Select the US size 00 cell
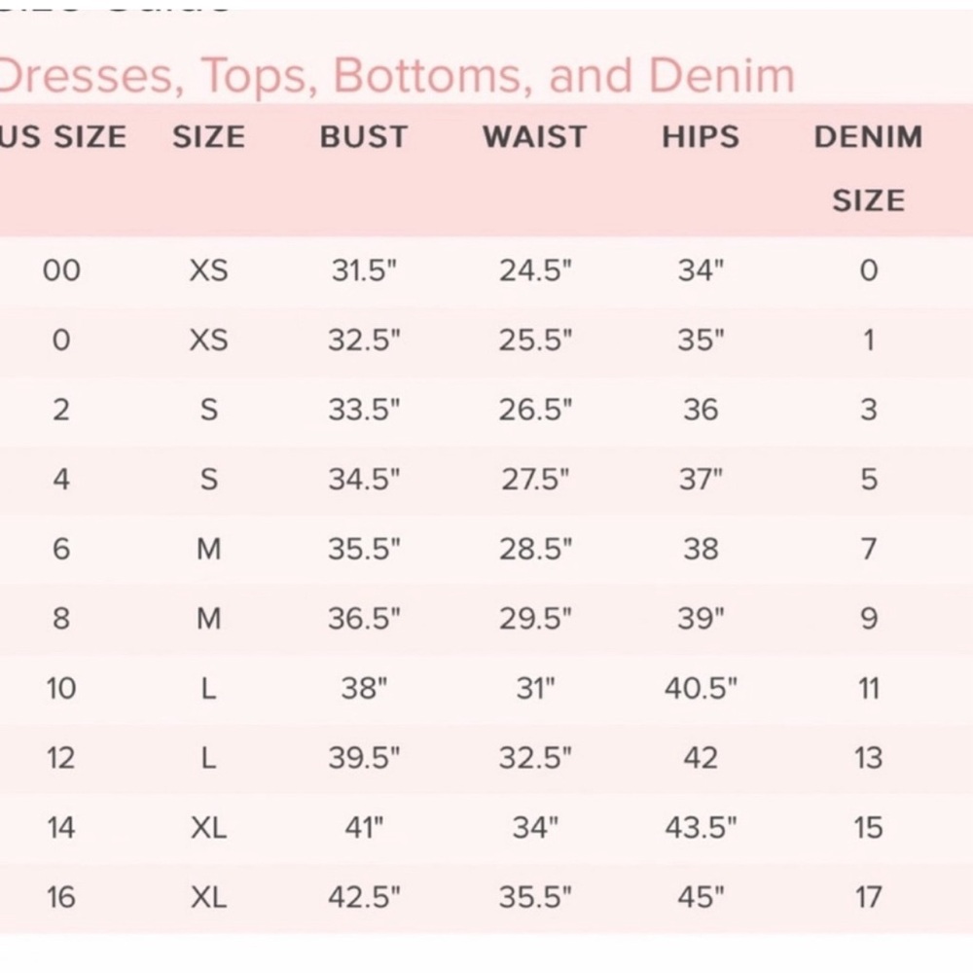The width and height of the screenshot is (973, 973). coord(61,270)
